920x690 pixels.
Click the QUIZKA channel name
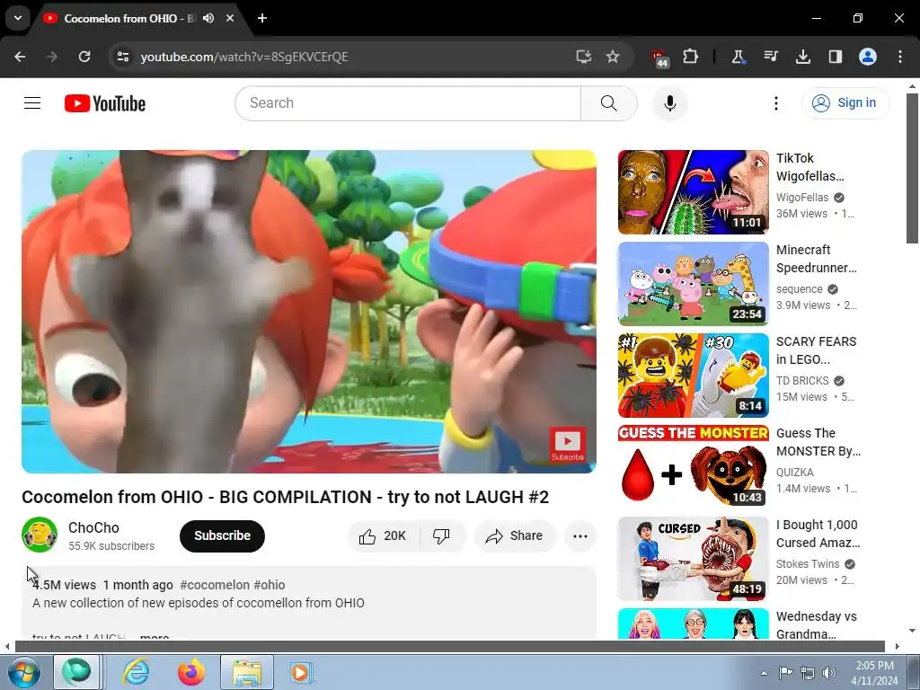click(794, 473)
